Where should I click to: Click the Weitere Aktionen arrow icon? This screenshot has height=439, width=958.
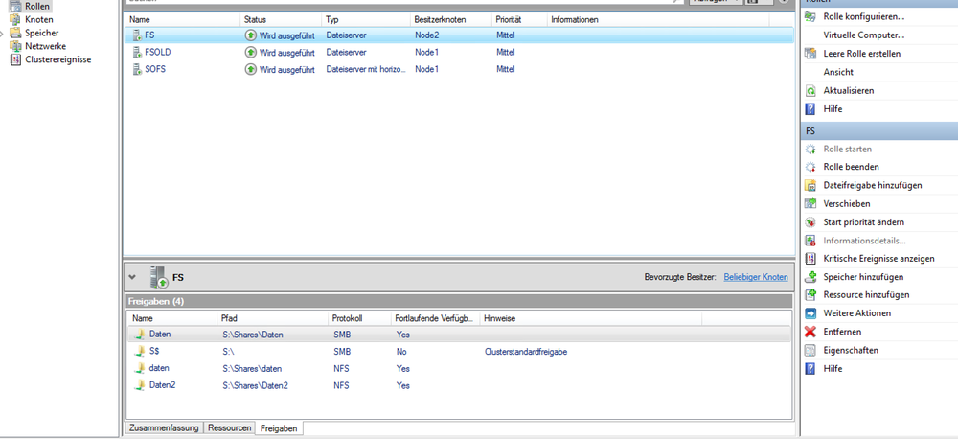tap(810, 313)
